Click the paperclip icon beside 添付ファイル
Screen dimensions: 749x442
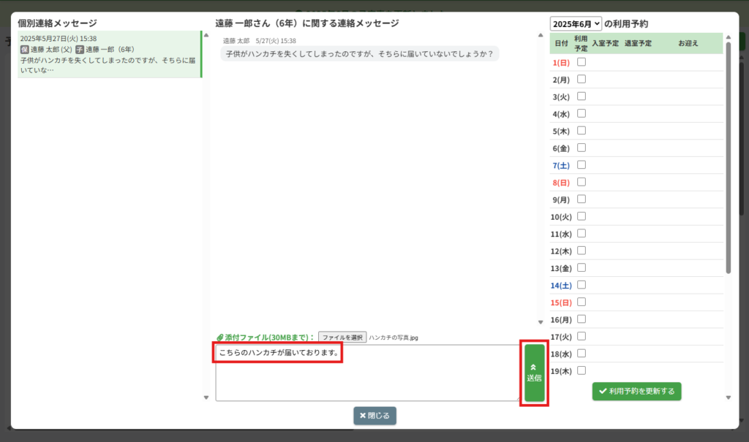point(219,338)
